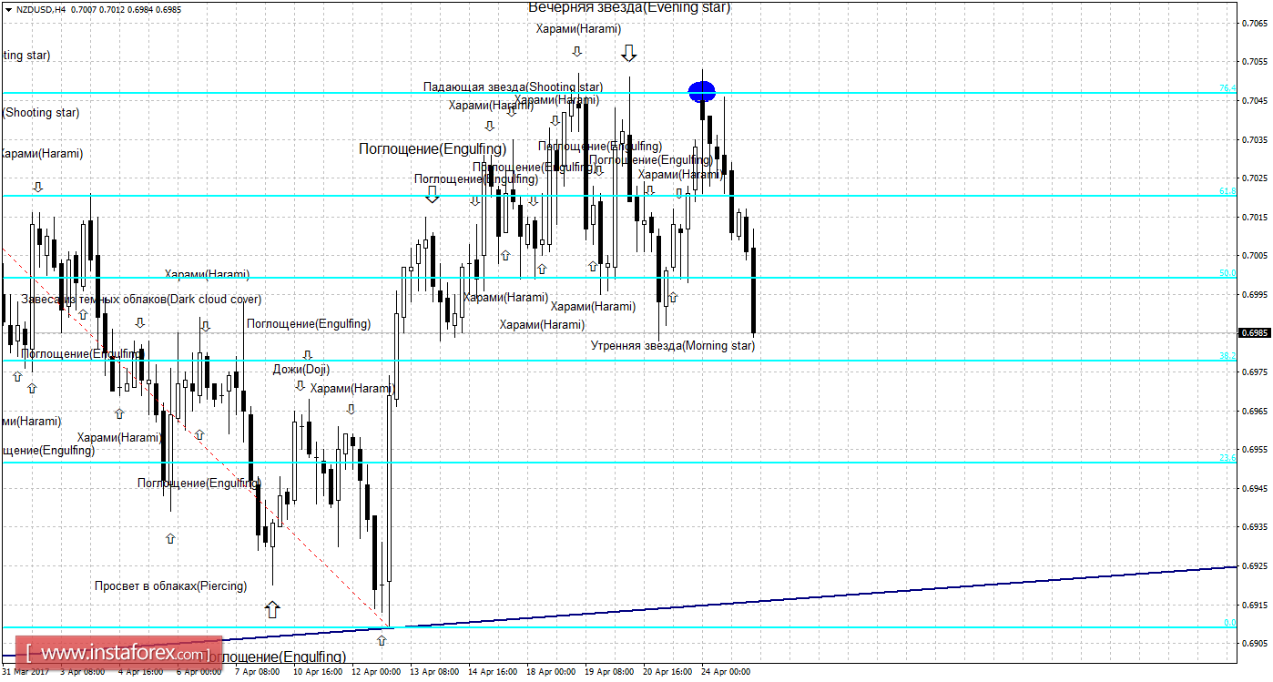Click the current price tag 0.6985 on axis

pyautogui.click(x=1255, y=333)
